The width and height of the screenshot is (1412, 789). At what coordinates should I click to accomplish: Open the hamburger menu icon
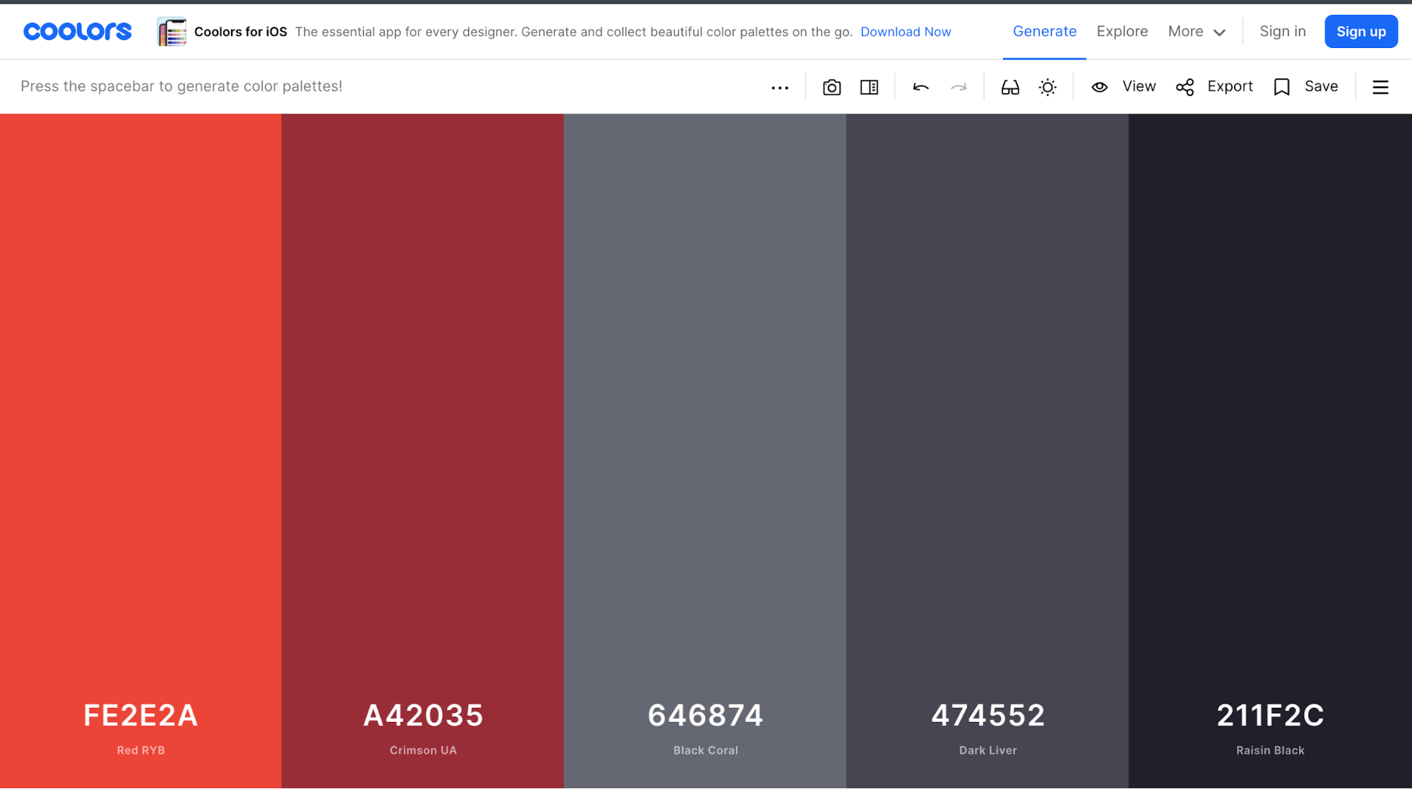tap(1380, 87)
